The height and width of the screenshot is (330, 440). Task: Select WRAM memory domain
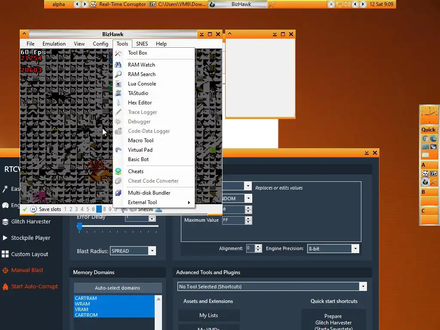click(114, 304)
